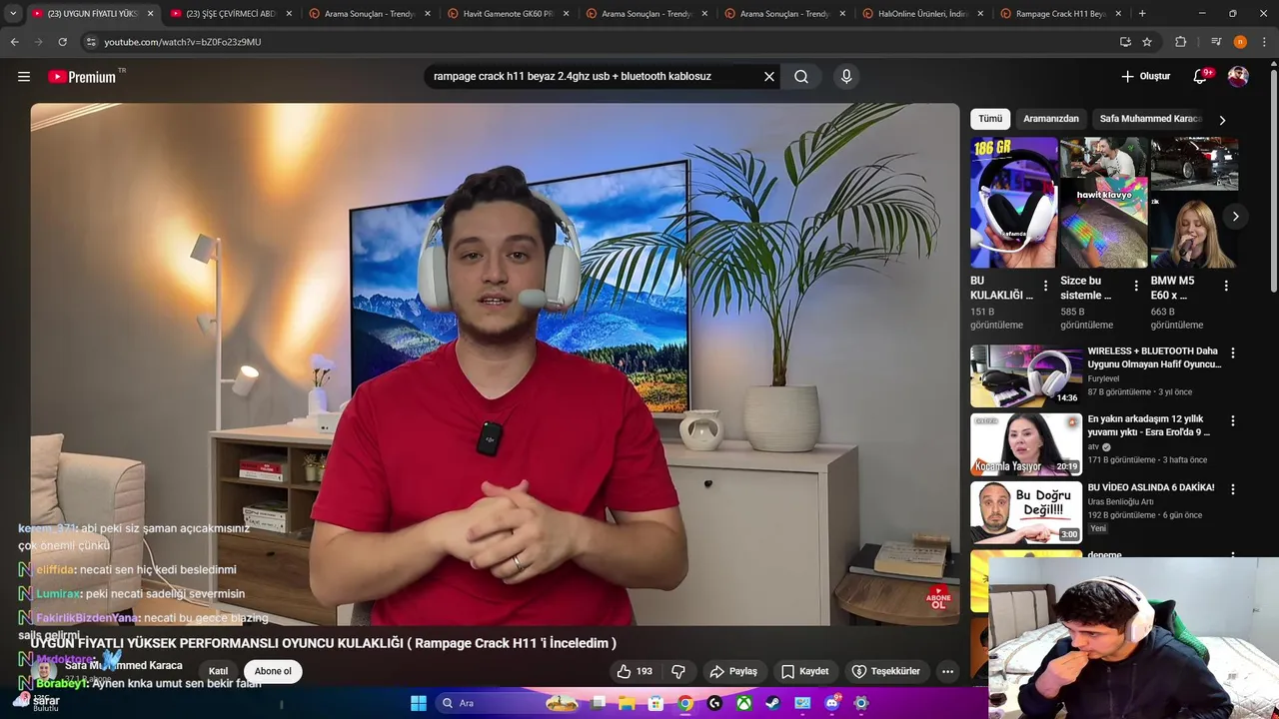Focus the Chrome address bar URL
The image size is (1279, 719).
(600, 42)
